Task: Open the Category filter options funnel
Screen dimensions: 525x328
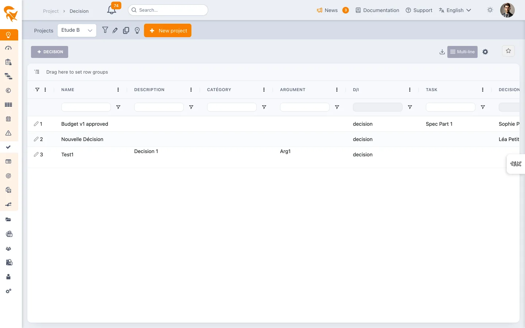Action: click(264, 107)
